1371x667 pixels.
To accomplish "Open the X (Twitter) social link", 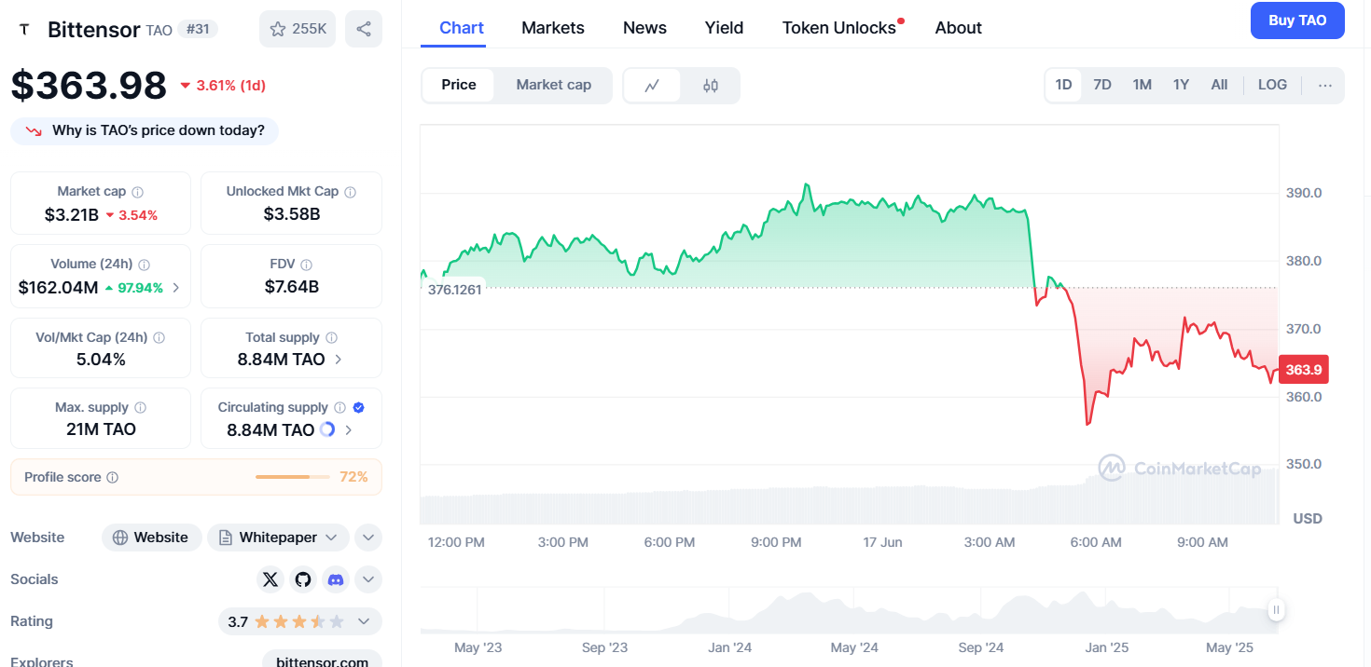I will click(270, 579).
